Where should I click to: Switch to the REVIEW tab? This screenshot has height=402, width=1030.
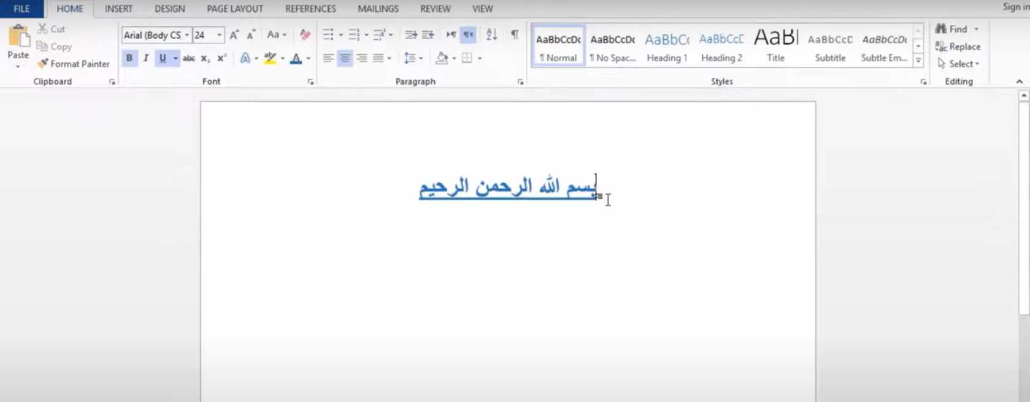436,9
